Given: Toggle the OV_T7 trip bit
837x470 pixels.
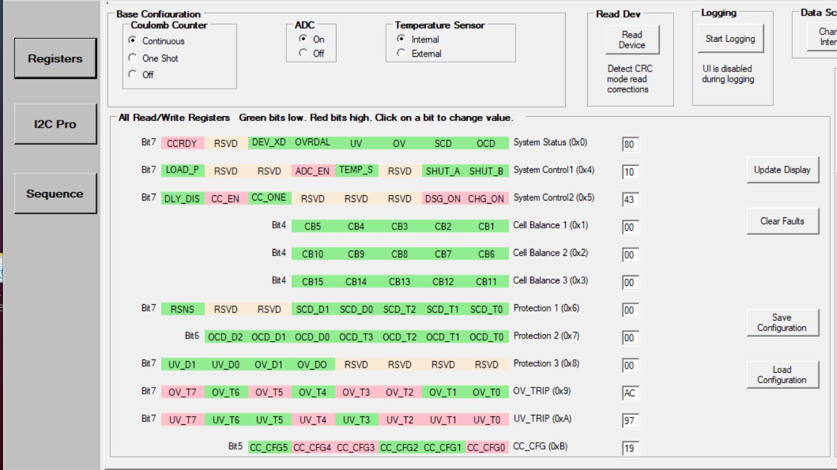Looking at the screenshot, I should (x=182, y=392).
